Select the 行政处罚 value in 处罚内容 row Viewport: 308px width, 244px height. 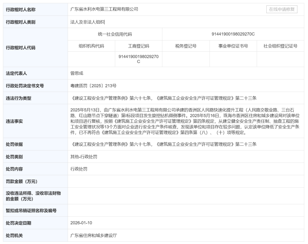pos(79,169)
